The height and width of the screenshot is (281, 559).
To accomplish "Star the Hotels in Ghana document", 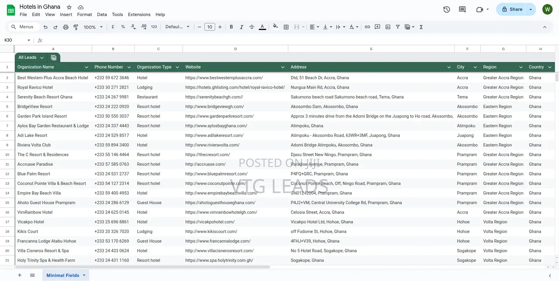I will (69, 7).
